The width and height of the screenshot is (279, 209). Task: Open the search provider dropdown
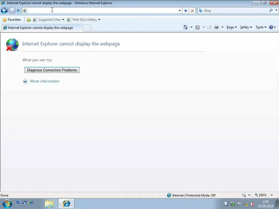pyautogui.click(x=276, y=10)
